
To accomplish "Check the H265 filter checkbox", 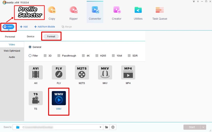I will [x=97, y=56].
